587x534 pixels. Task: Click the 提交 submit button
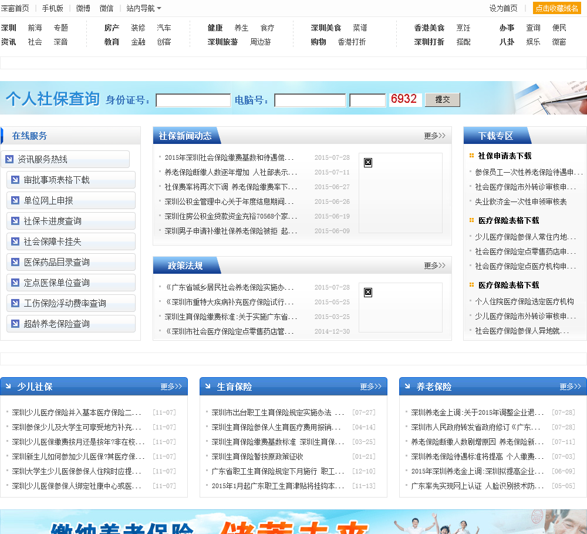point(443,100)
